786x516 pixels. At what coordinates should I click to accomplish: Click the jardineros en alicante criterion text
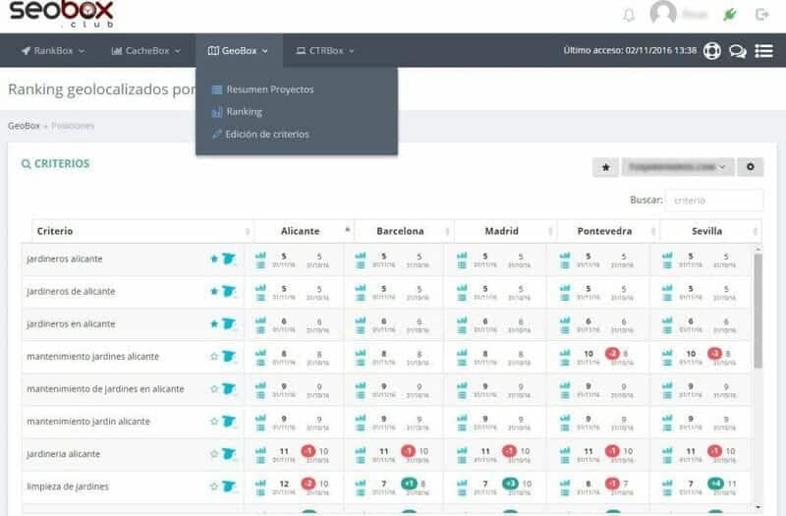tap(71, 324)
